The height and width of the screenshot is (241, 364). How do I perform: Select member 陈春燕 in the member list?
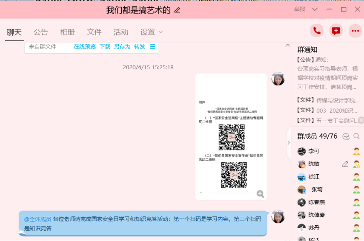pos(316,202)
